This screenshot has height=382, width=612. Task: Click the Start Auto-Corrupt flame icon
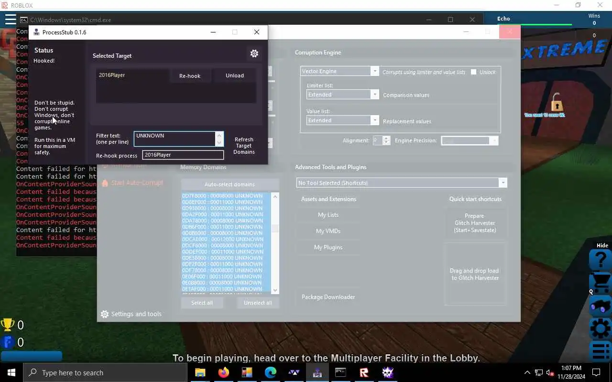point(105,182)
